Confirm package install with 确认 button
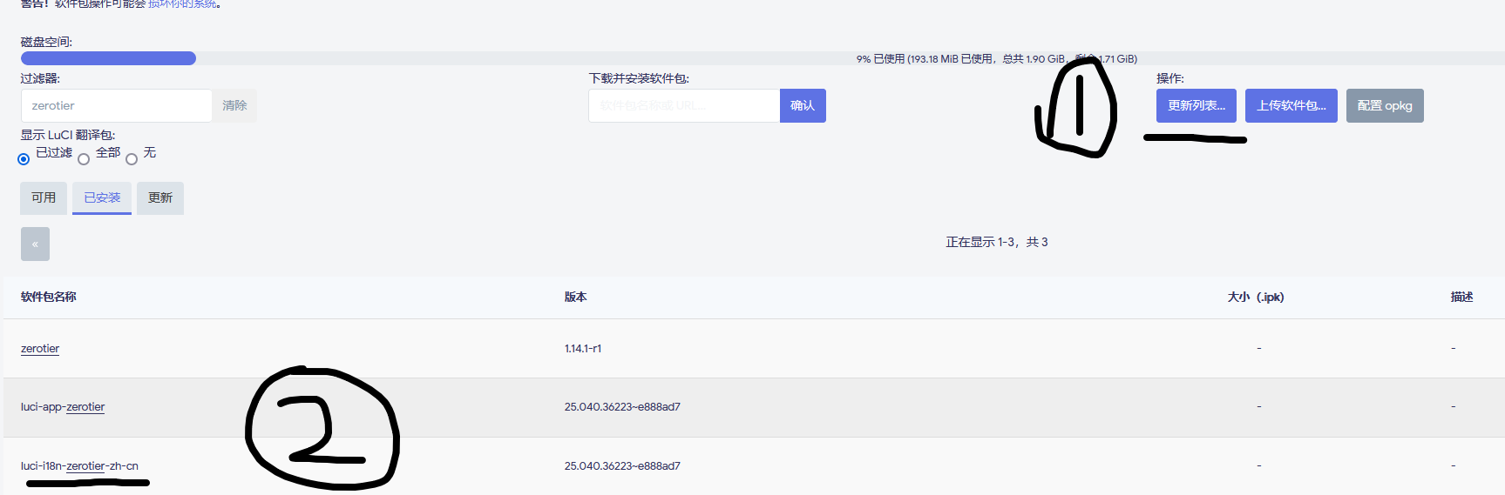The width and height of the screenshot is (1505, 495). (x=803, y=105)
